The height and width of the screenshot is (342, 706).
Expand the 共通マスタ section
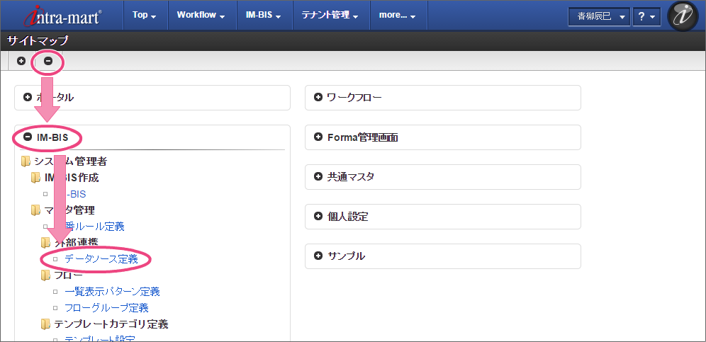tap(318, 177)
